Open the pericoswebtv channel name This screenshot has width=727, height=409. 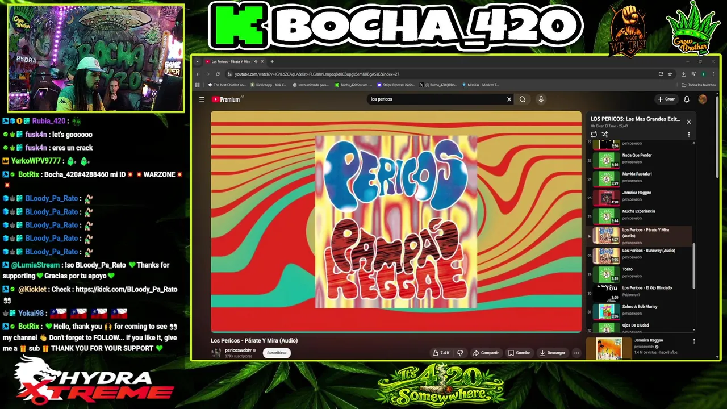[238, 350]
